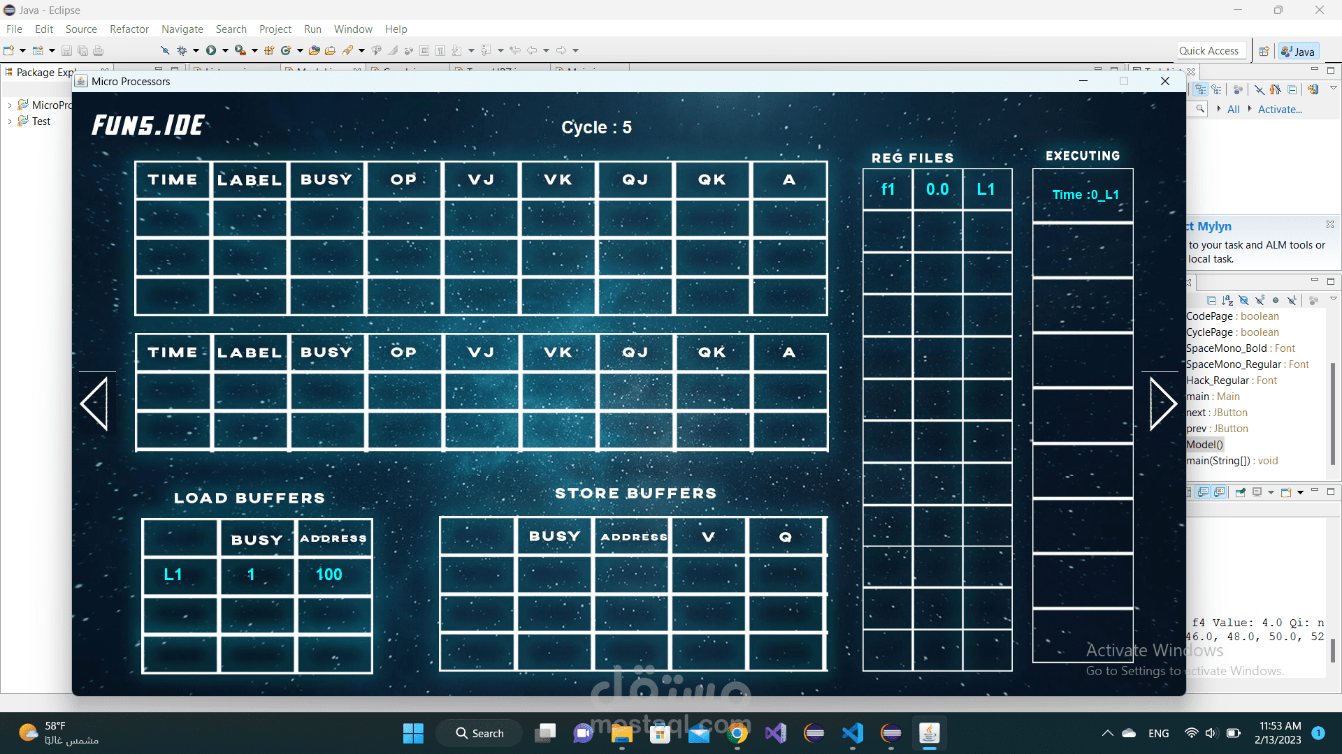The width and height of the screenshot is (1342, 754).
Task: Expand the MicroPro project tree node
Action: coord(10,105)
